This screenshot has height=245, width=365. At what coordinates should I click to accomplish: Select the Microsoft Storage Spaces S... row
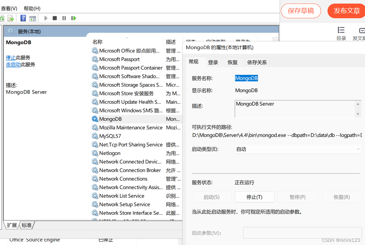[x=136, y=85]
